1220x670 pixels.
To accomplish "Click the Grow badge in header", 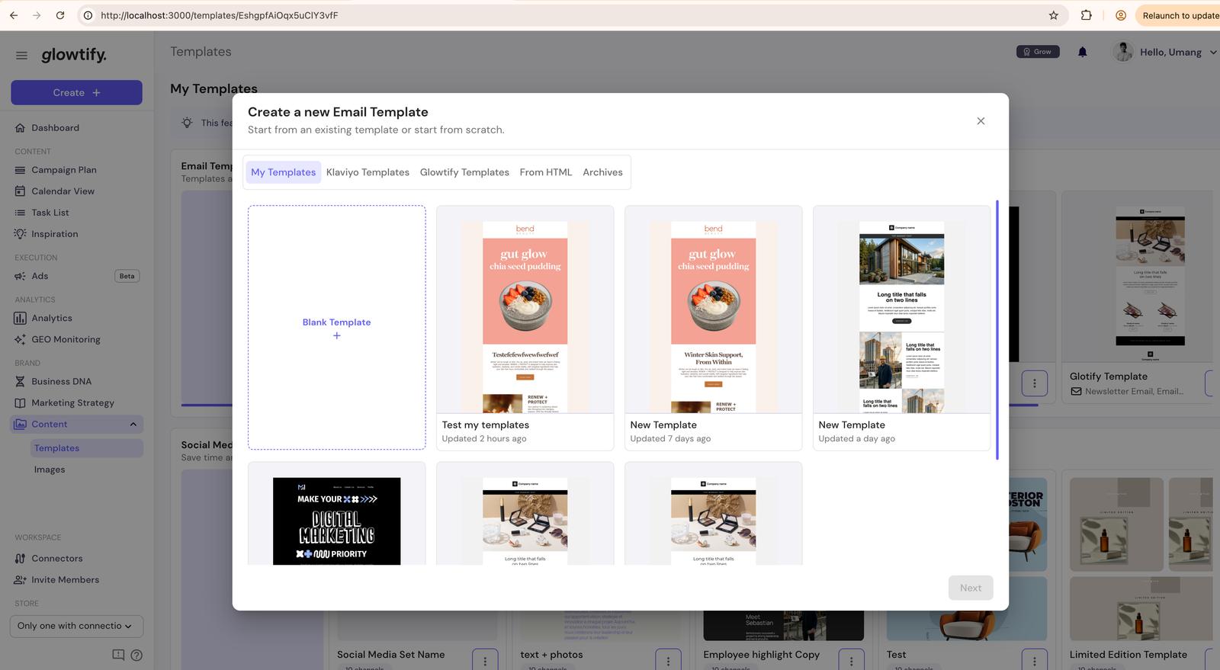I will point(1038,52).
